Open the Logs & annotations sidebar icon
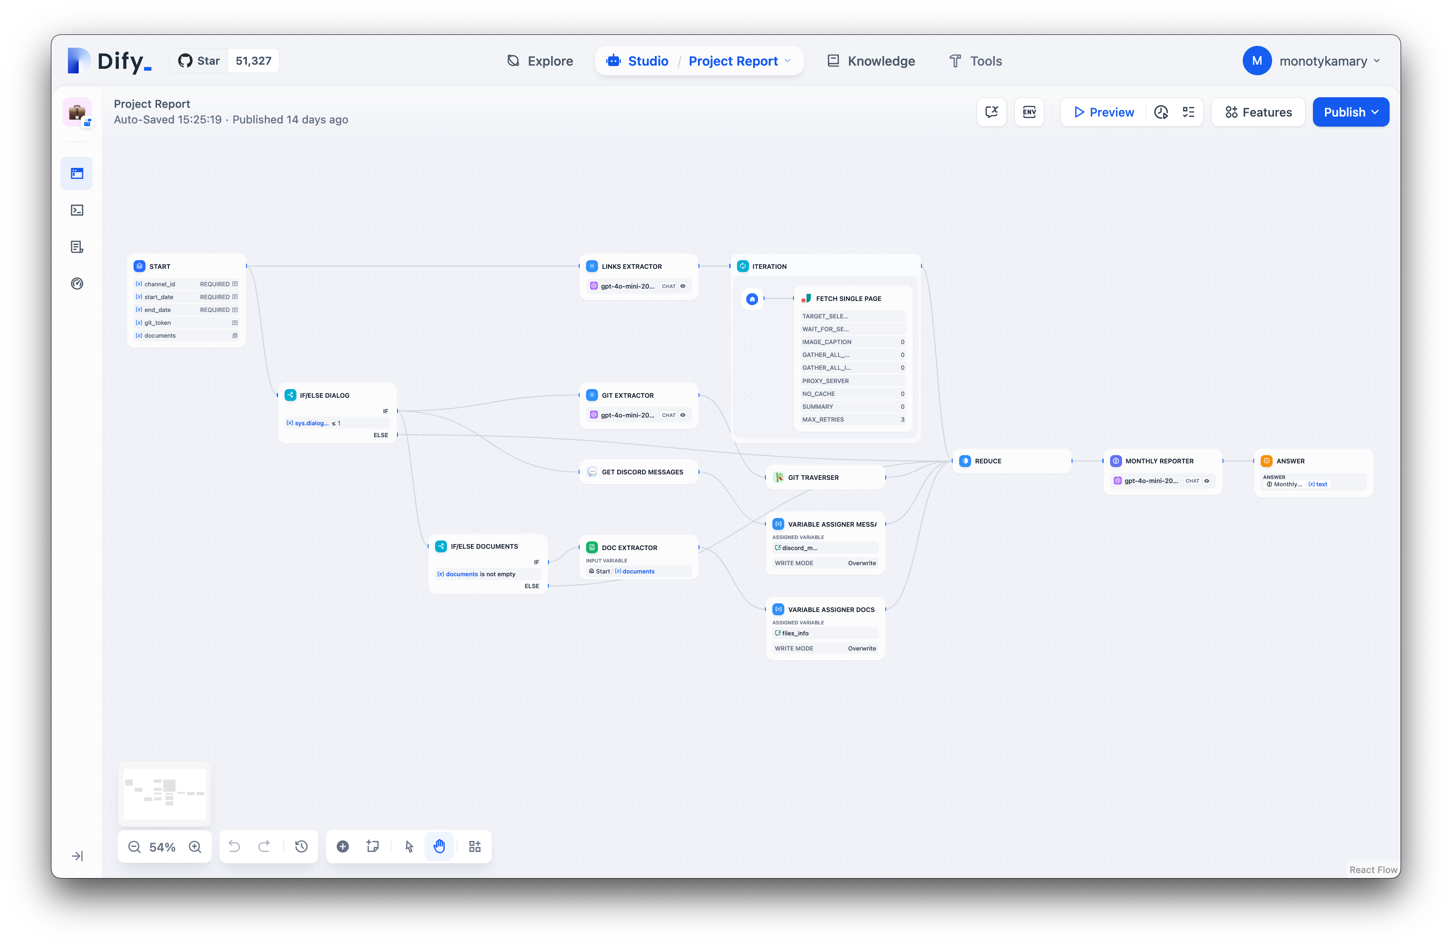The image size is (1452, 946). [x=77, y=247]
